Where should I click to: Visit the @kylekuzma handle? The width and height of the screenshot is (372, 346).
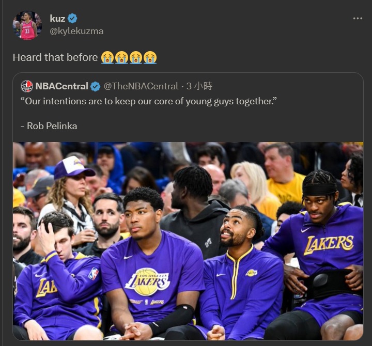[x=76, y=31]
